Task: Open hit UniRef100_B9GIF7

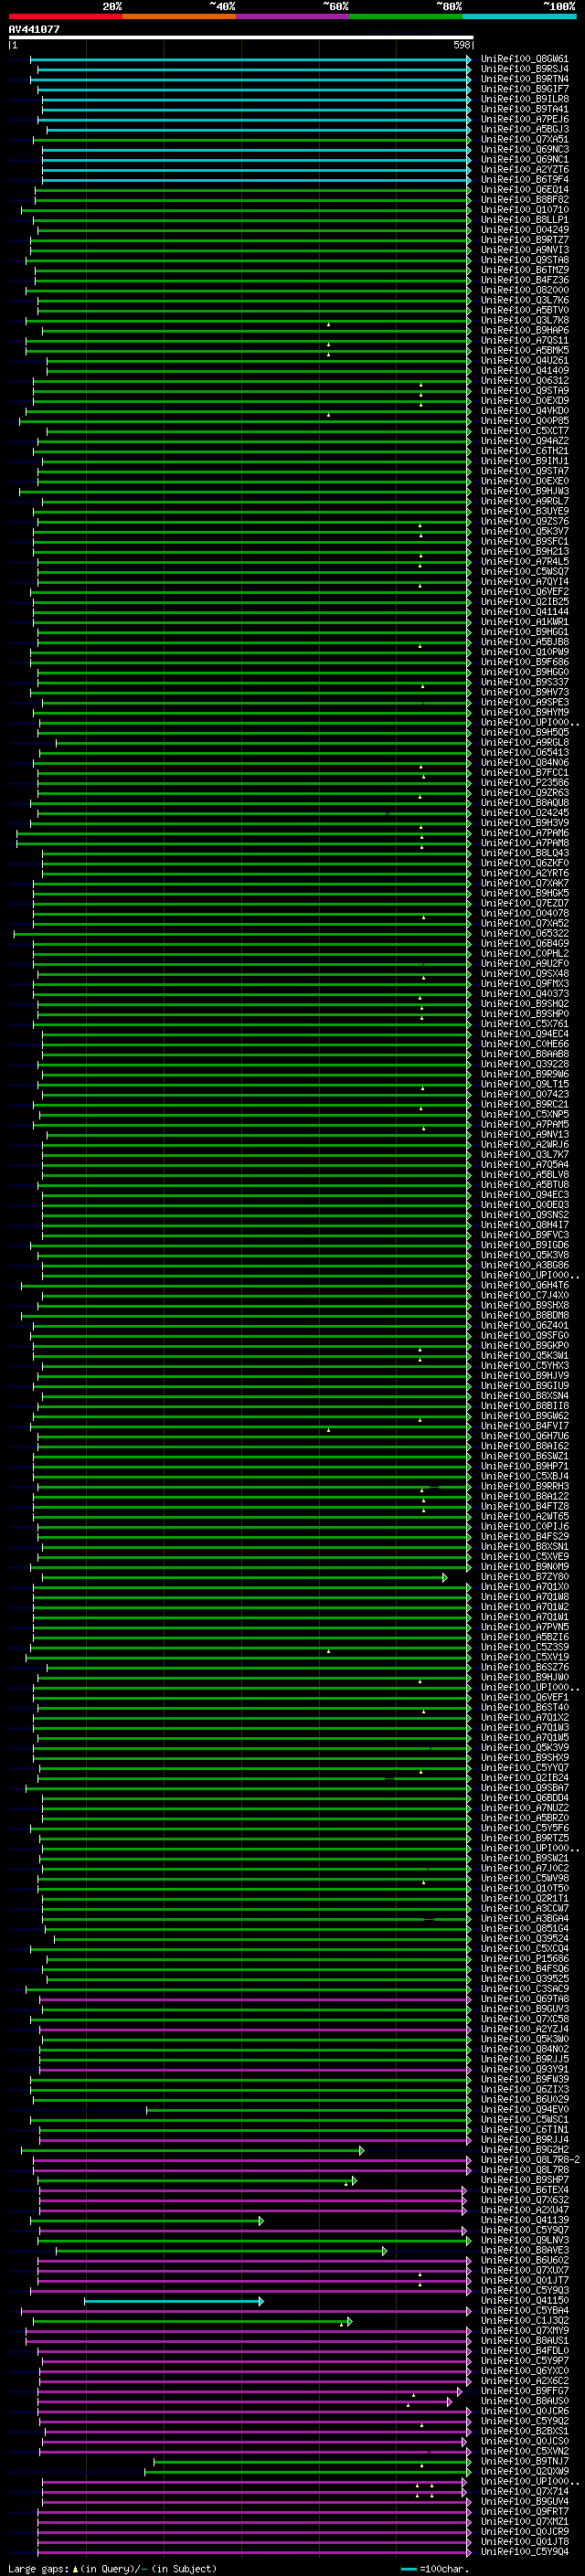Action: point(525,89)
